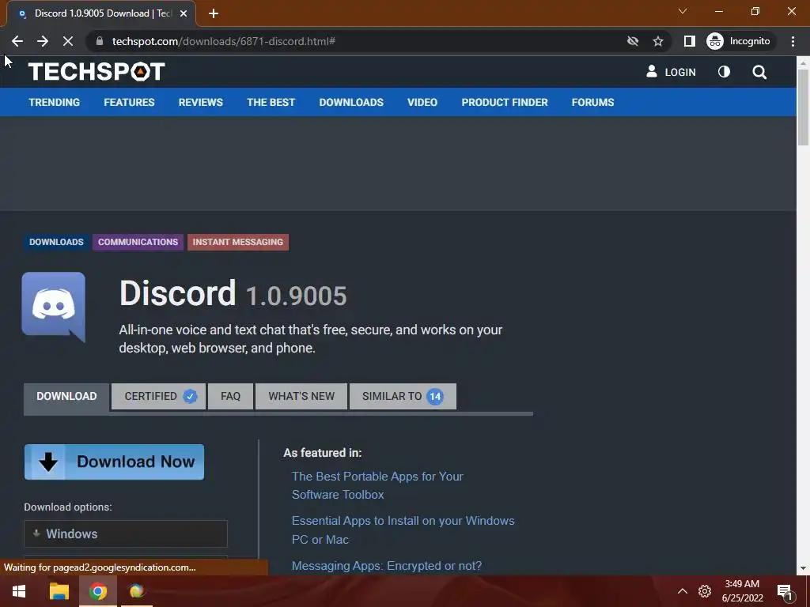This screenshot has width=810, height=607.
Task: Open the DOWNLOADS nav menu
Action: pos(351,102)
